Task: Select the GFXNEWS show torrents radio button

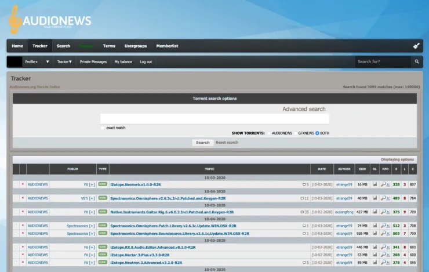Action: [296, 133]
